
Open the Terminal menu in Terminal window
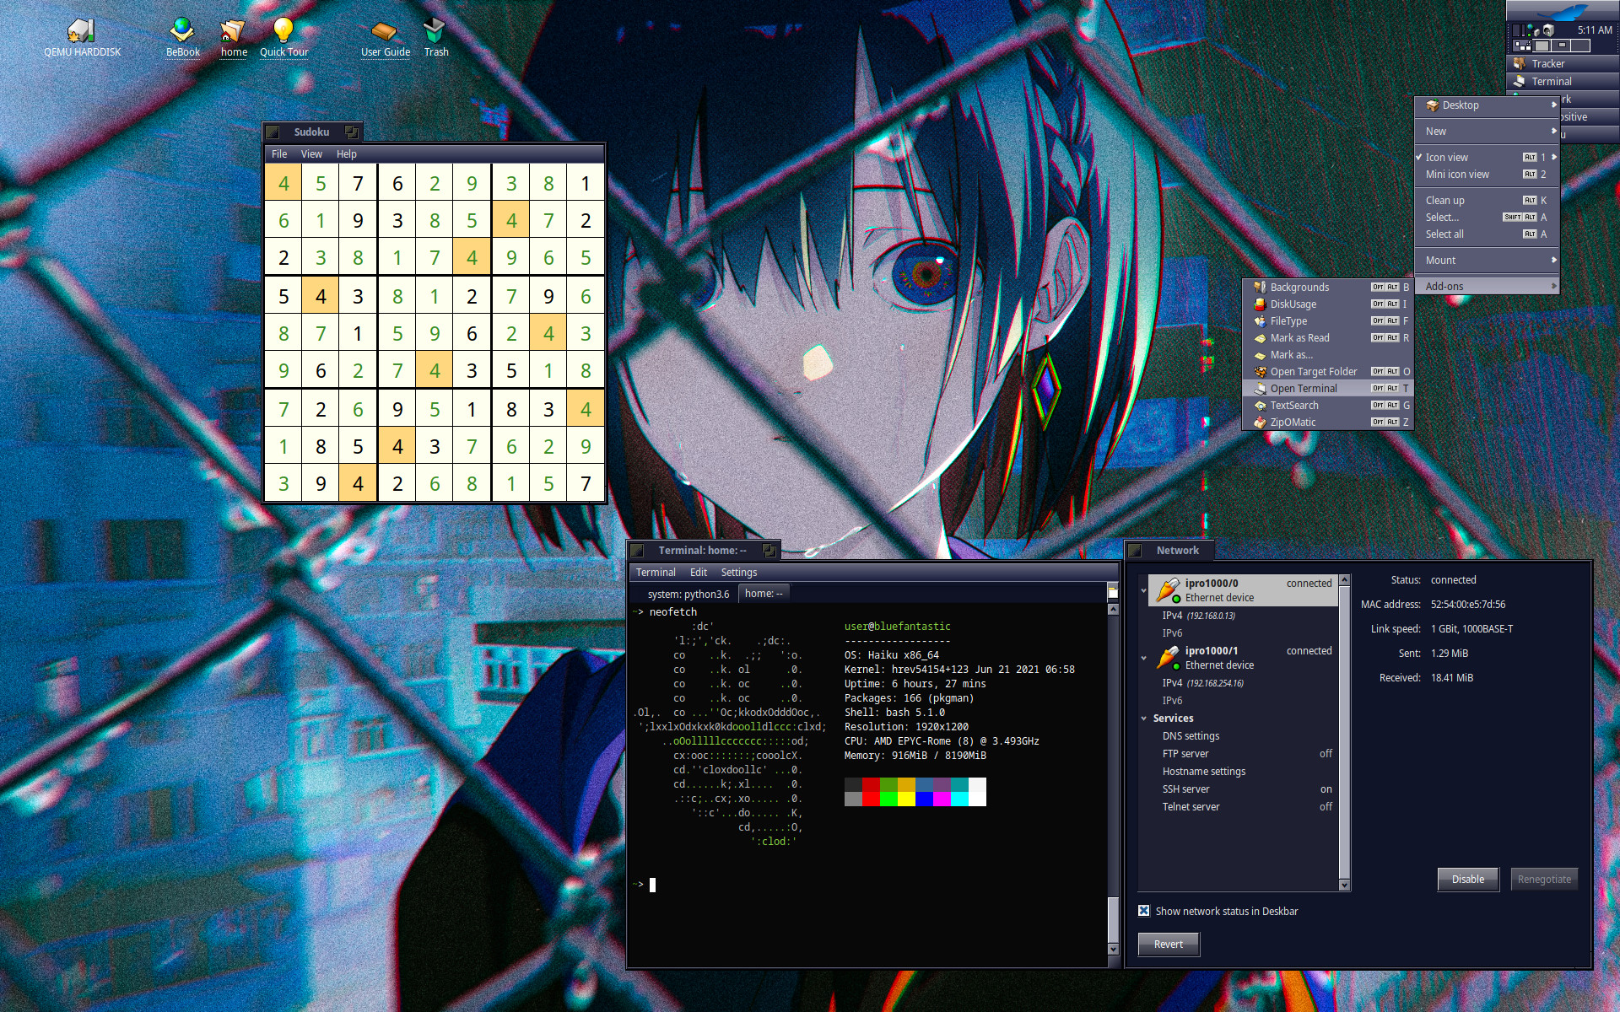point(656,573)
